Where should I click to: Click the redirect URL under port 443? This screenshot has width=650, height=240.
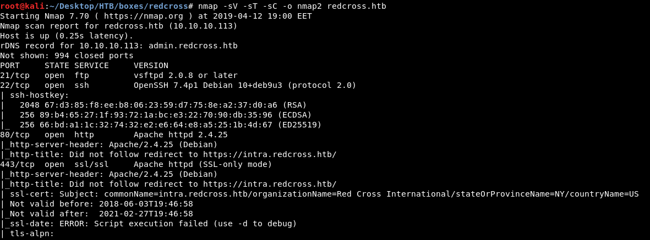click(x=270, y=184)
